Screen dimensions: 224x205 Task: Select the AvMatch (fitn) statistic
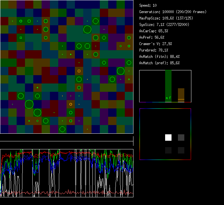pyautogui.click(x=159, y=57)
